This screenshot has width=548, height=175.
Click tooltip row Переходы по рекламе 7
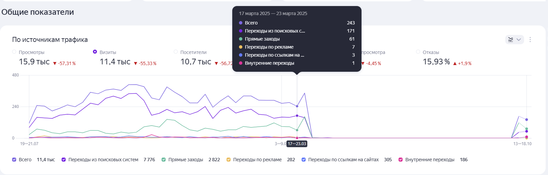pyautogui.click(x=297, y=47)
